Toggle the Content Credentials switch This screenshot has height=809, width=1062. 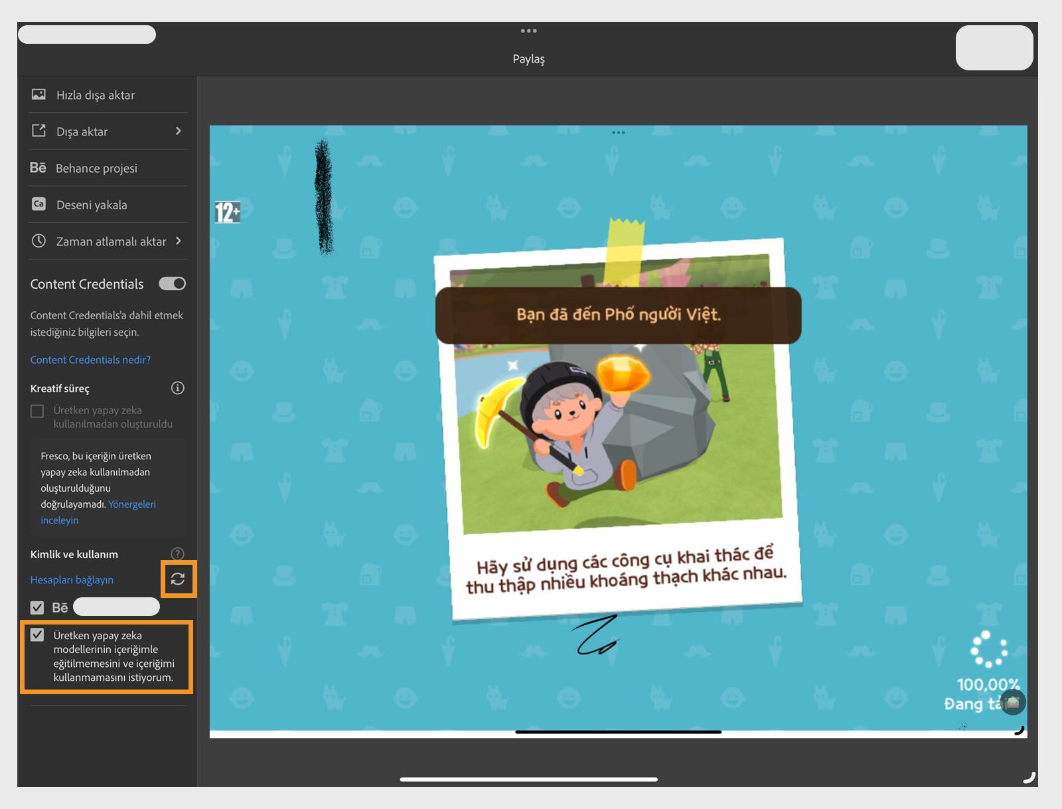pos(172,283)
